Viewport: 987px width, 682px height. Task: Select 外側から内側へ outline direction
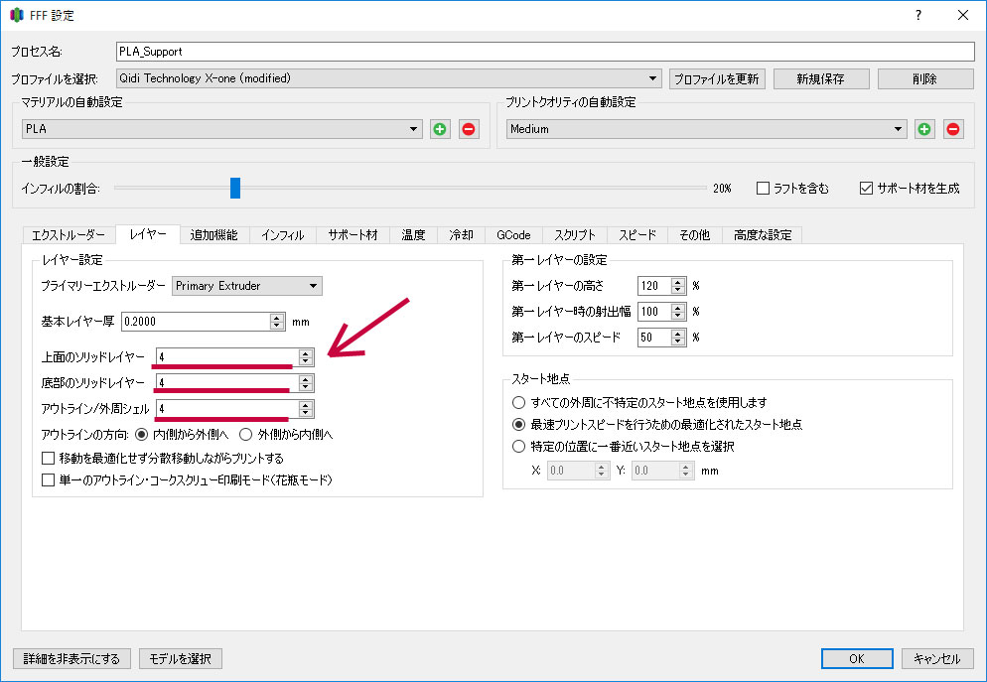pos(247,434)
